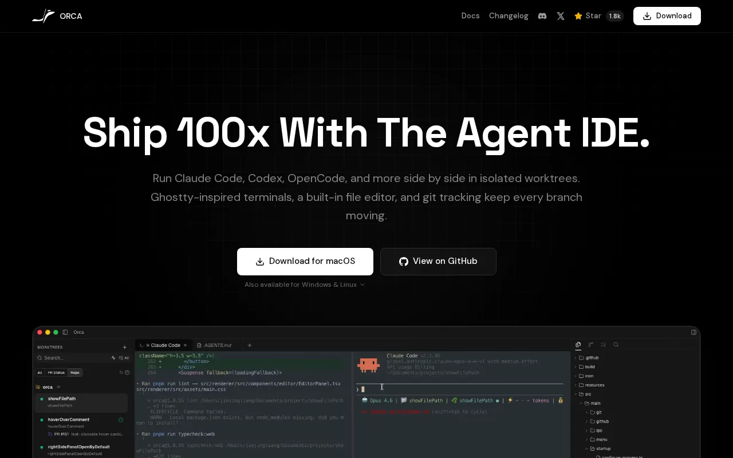Screen dimensions: 733x458
Task: Open the X (Twitter) icon link
Action: (x=561, y=16)
